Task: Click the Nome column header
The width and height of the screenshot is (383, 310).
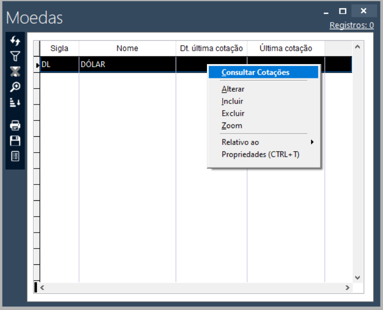Action: (x=127, y=48)
